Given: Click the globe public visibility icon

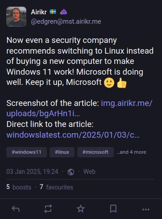Looking at the screenshot, I should [x=71, y=172].
